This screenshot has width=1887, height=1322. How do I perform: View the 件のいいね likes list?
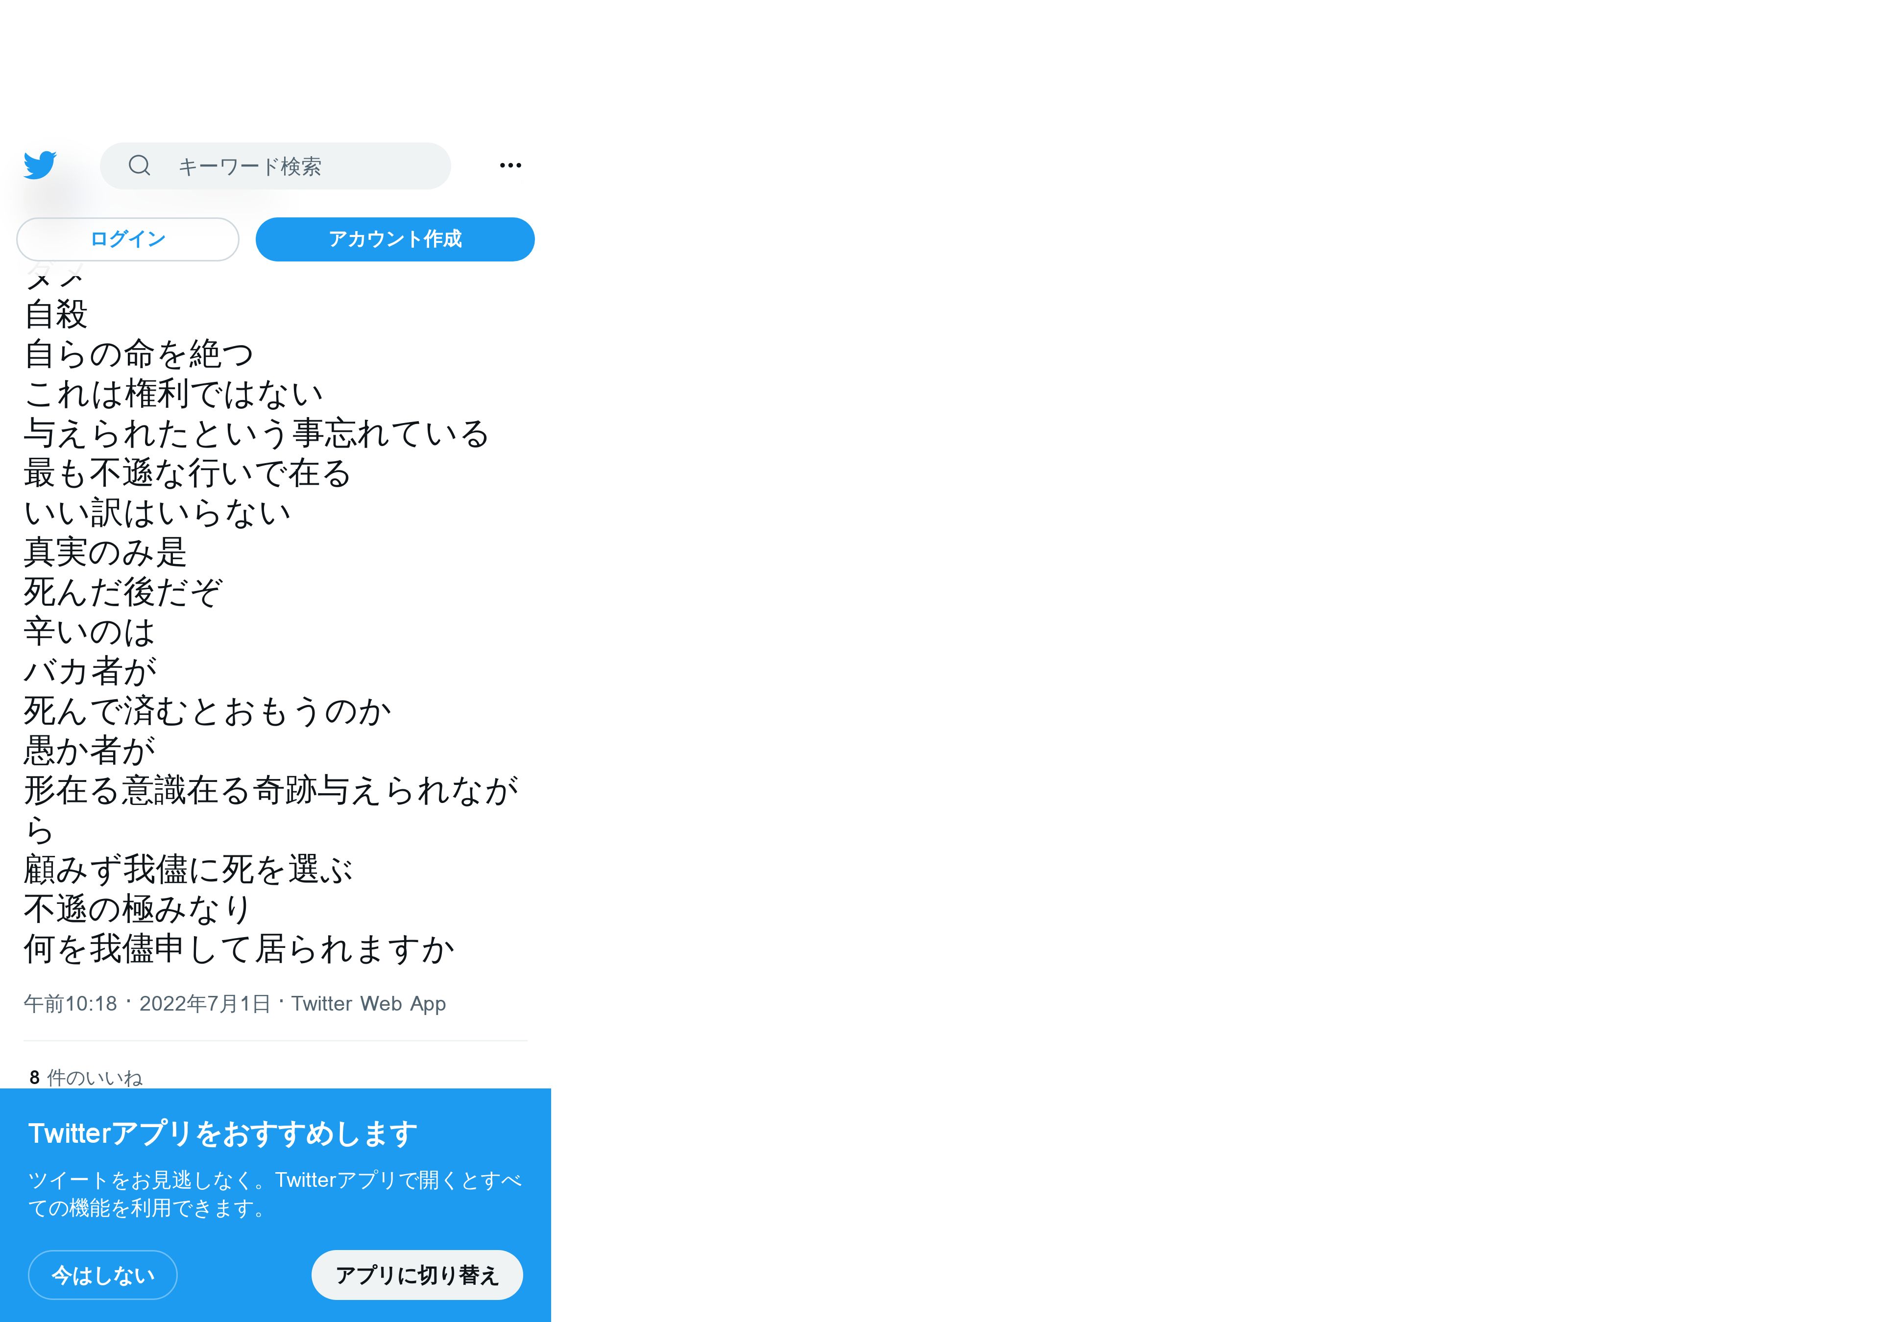click(95, 1077)
